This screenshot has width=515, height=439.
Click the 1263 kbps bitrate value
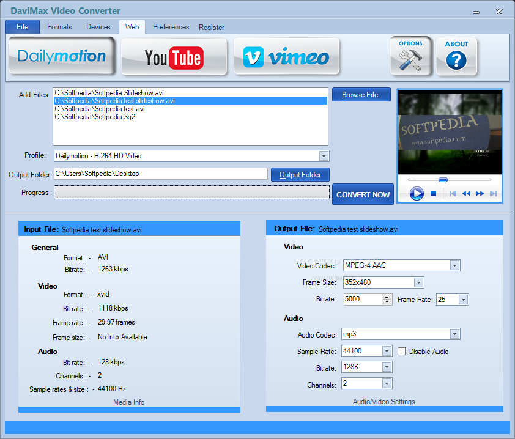point(113,269)
